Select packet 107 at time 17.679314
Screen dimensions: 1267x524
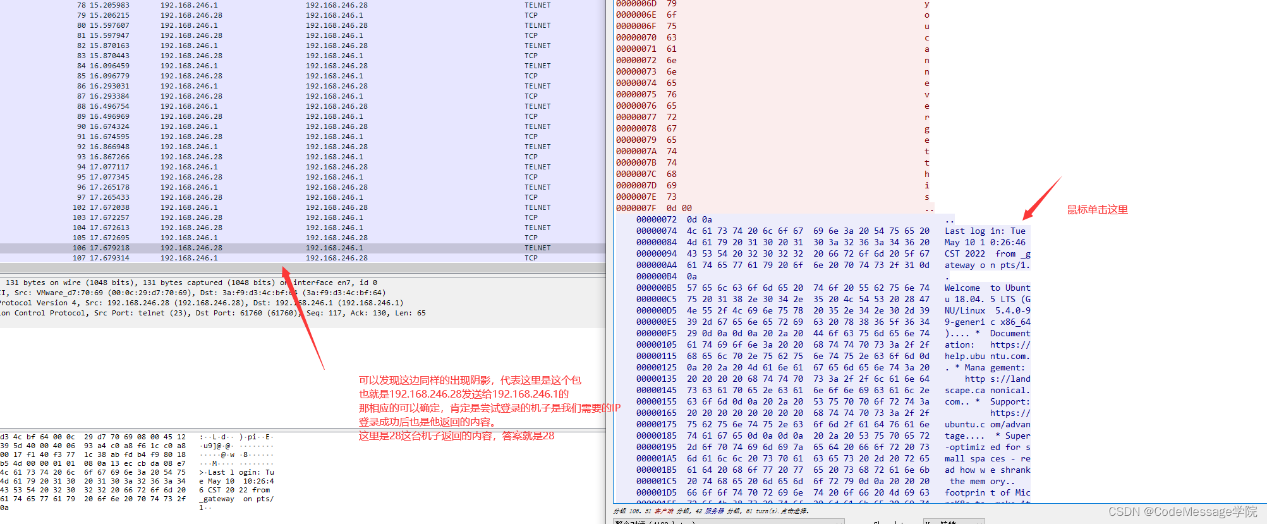(303, 258)
